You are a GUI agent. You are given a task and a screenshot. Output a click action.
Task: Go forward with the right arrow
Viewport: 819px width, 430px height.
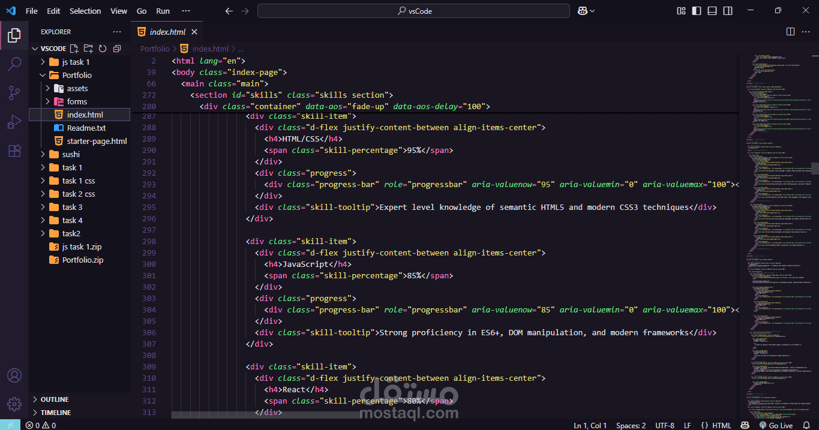[x=244, y=11]
